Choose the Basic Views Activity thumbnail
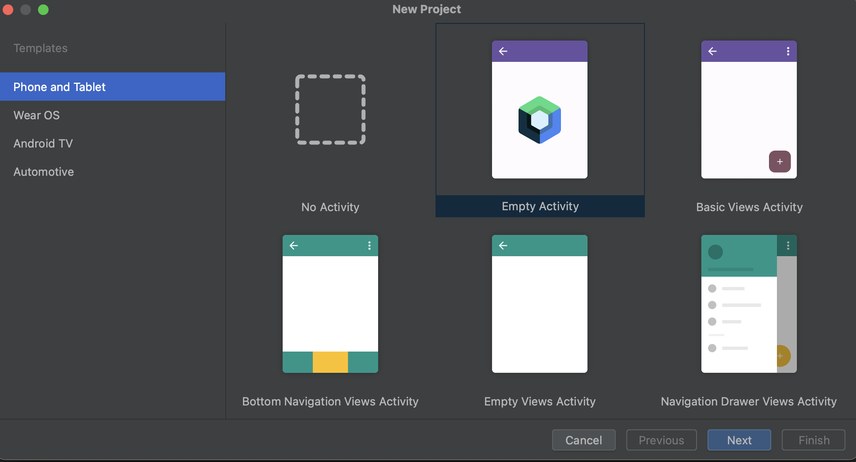This screenshot has height=462, width=856. point(749,110)
